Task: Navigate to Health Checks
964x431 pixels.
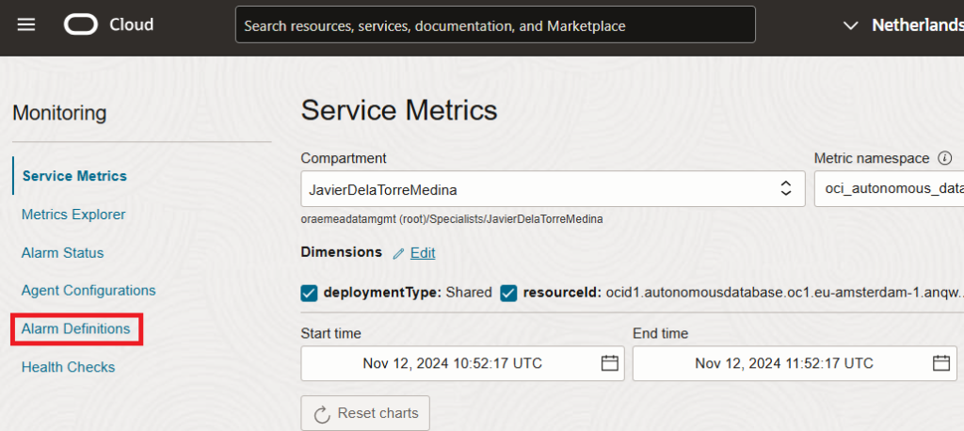Action: pyautogui.click(x=68, y=367)
